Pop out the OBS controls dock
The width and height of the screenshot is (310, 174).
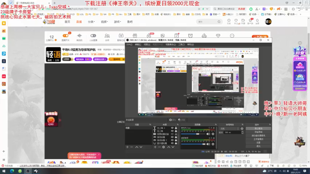pos(270,125)
